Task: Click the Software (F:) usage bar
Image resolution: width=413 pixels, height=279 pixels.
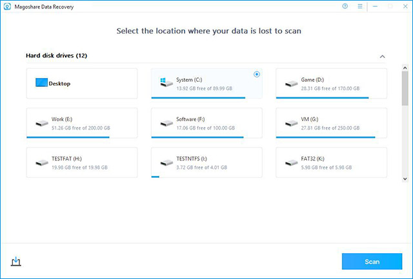Action: coord(197,137)
